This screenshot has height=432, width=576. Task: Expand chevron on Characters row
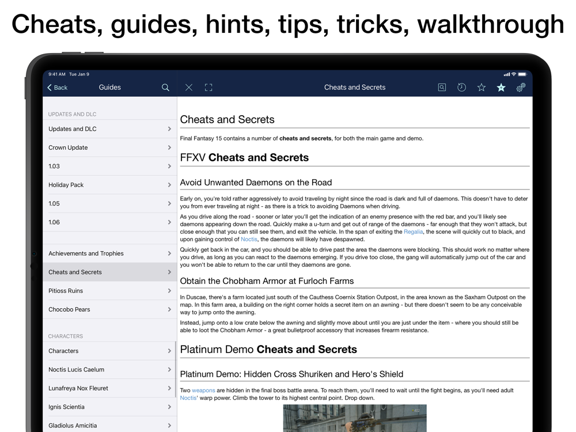point(169,351)
